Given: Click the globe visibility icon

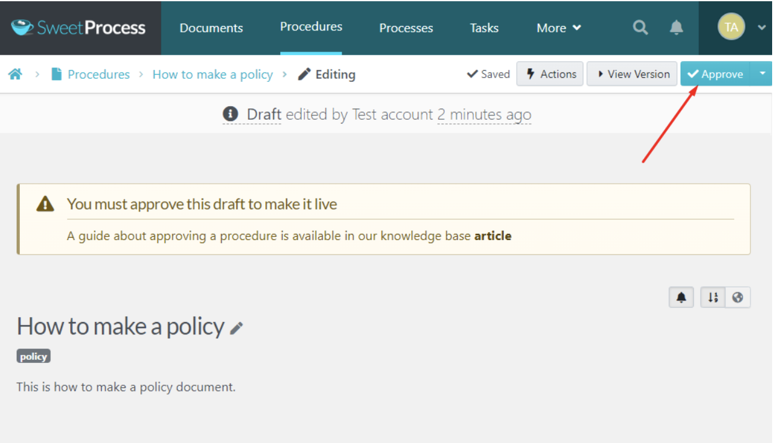Looking at the screenshot, I should (x=738, y=298).
